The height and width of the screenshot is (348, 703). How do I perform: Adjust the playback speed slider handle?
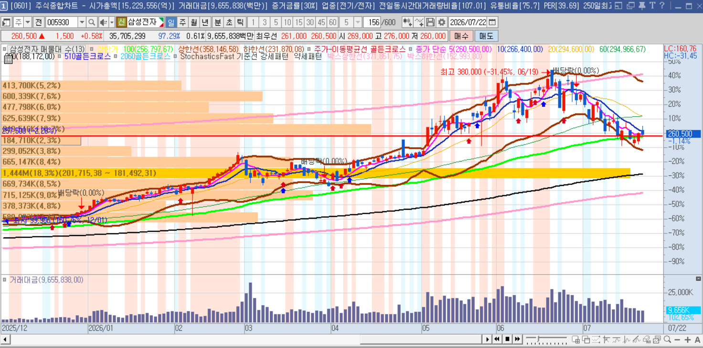pos(539,339)
